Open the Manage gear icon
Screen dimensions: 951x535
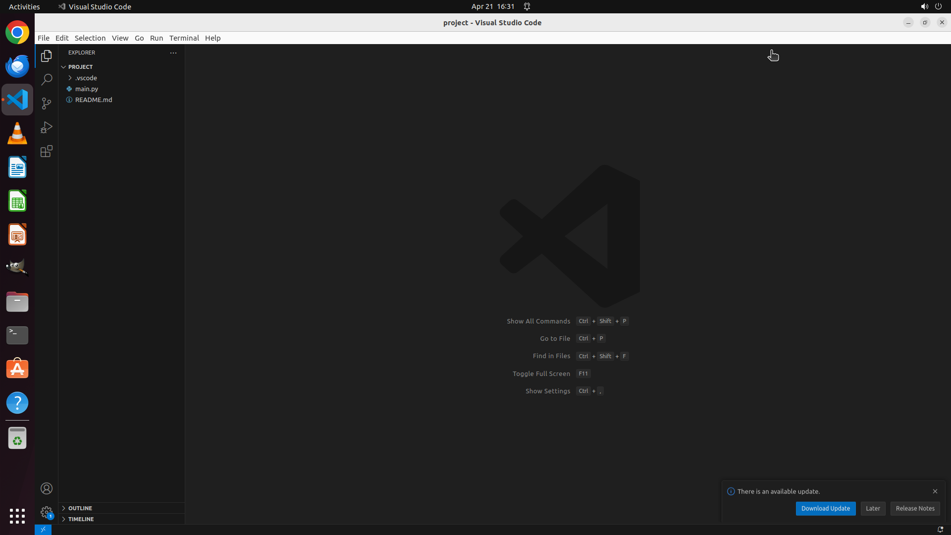pos(47,512)
